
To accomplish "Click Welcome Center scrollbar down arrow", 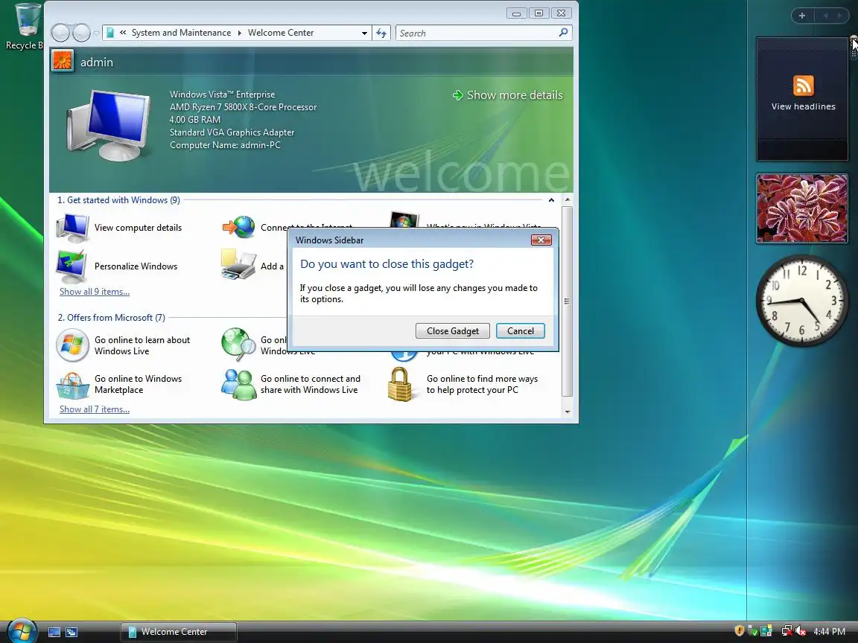I will click(568, 412).
